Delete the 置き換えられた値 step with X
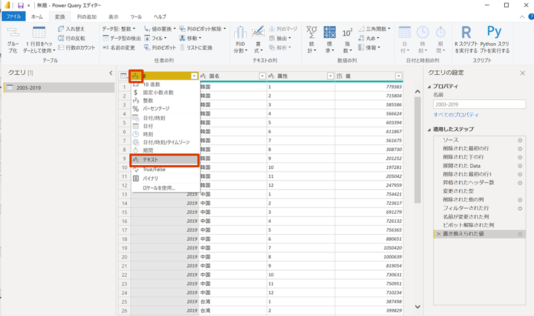This screenshot has width=534, height=316. tap(438, 234)
